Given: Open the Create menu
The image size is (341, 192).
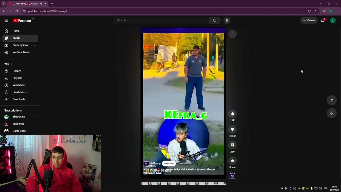Looking at the screenshot, I should (309, 20).
